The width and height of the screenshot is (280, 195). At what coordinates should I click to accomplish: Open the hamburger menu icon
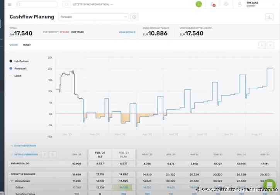point(10,4)
